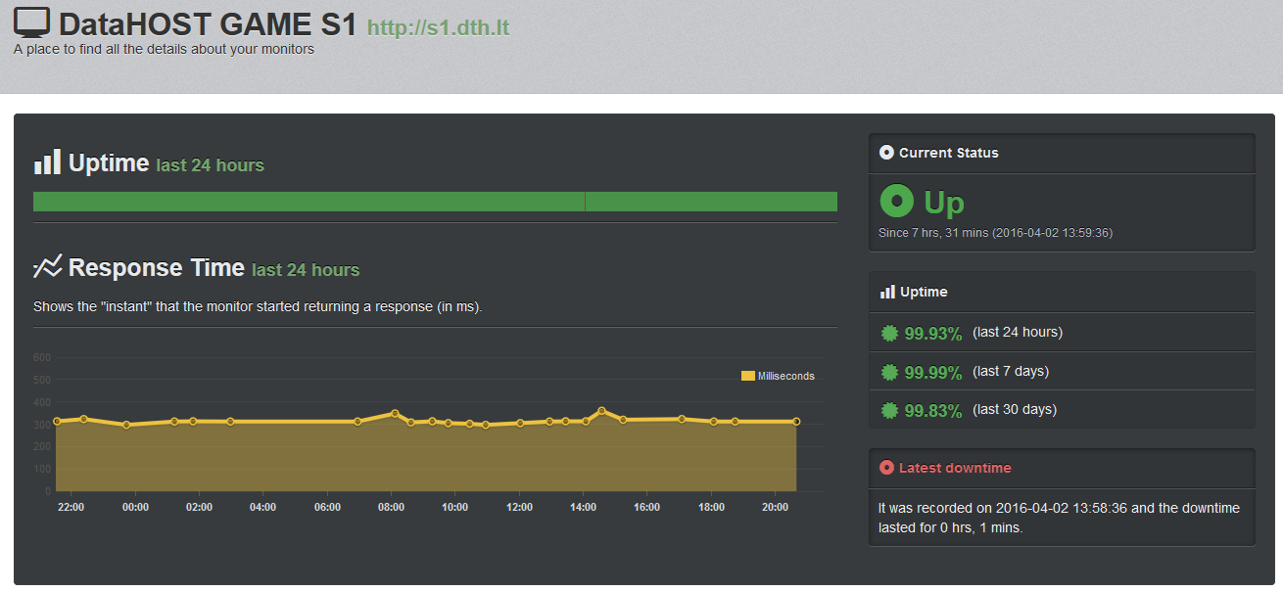Click the downtime marker in uptime bar
The height and width of the screenshot is (592, 1283).
(x=585, y=202)
